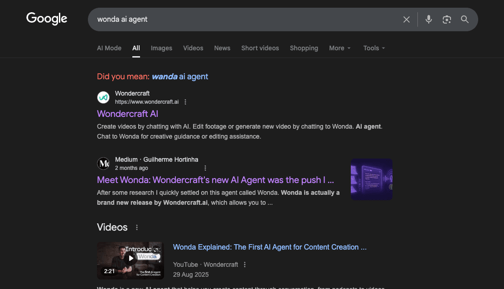Switch to Shopping tab

(304, 48)
